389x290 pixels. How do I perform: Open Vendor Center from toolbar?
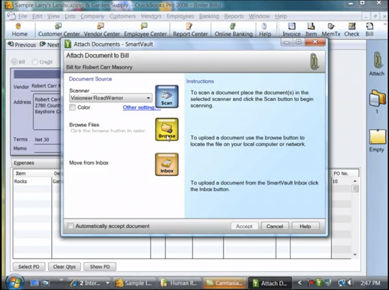(102, 30)
